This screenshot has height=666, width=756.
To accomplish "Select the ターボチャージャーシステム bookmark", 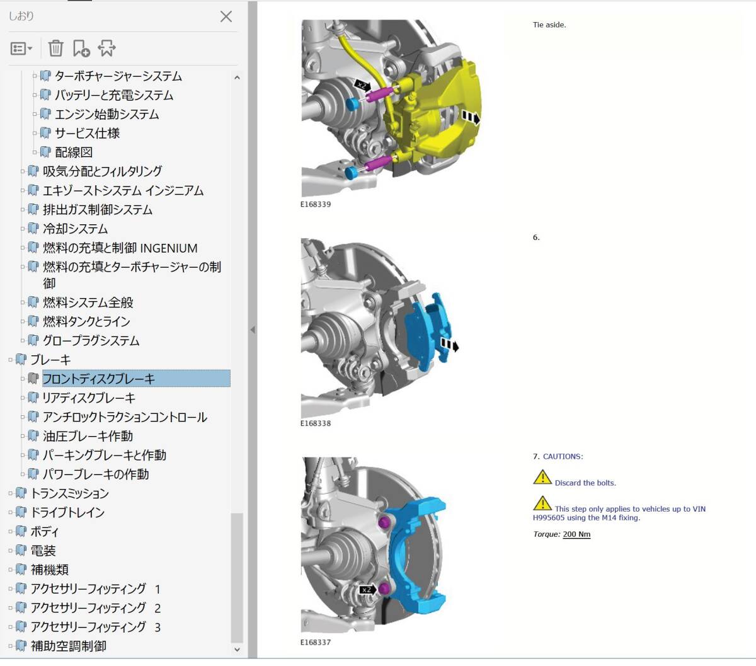I will [118, 76].
